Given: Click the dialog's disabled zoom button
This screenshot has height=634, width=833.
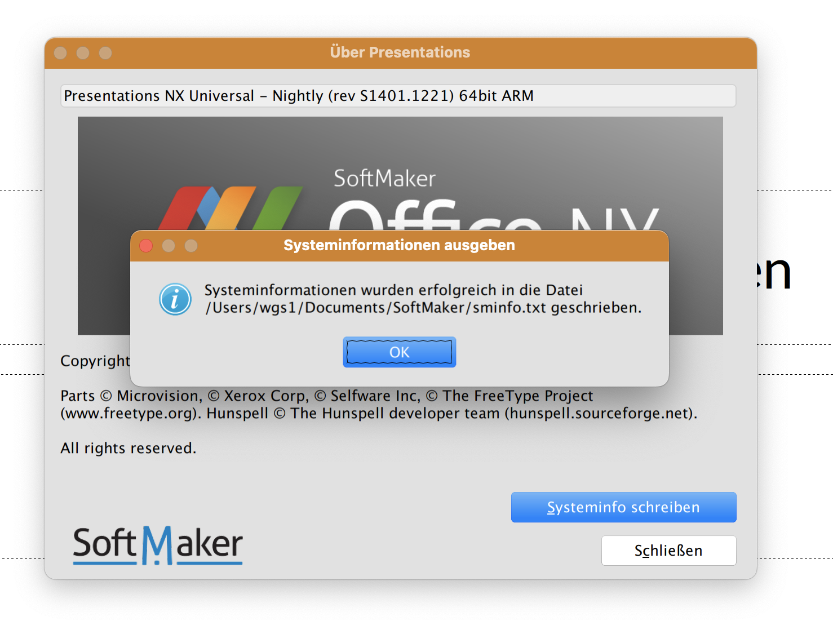Looking at the screenshot, I should click(191, 246).
